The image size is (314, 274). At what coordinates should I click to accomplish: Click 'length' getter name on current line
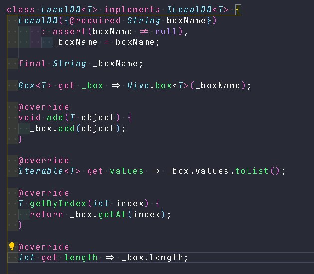point(81,258)
